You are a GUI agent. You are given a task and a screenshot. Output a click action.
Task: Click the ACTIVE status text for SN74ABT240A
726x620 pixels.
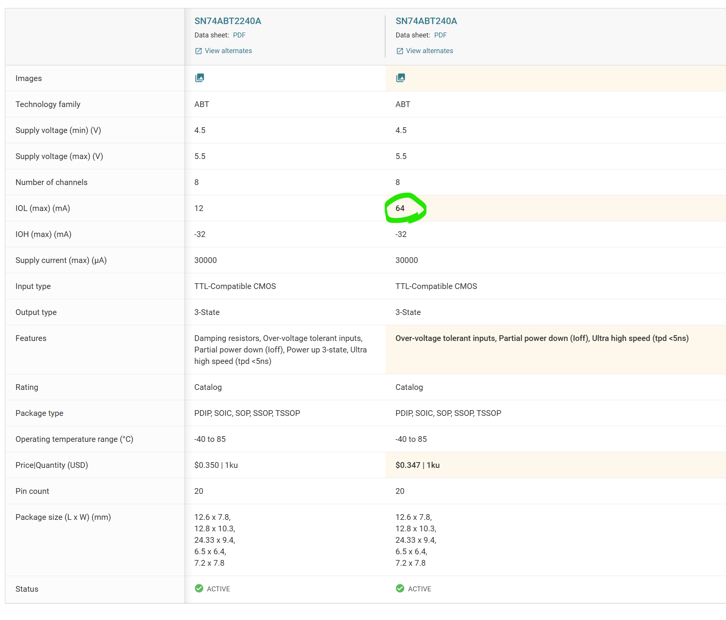pos(420,589)
